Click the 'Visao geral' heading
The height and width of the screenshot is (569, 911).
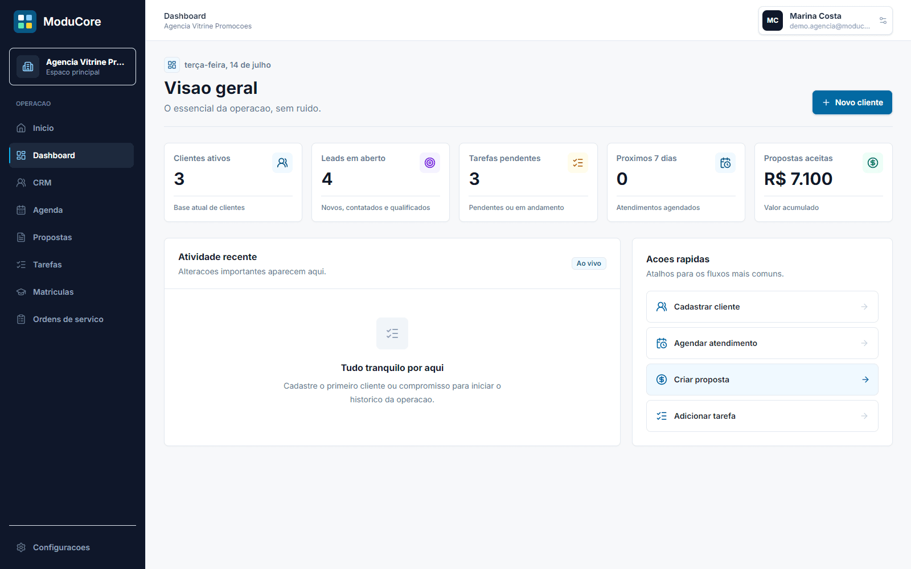coord(211,88)
